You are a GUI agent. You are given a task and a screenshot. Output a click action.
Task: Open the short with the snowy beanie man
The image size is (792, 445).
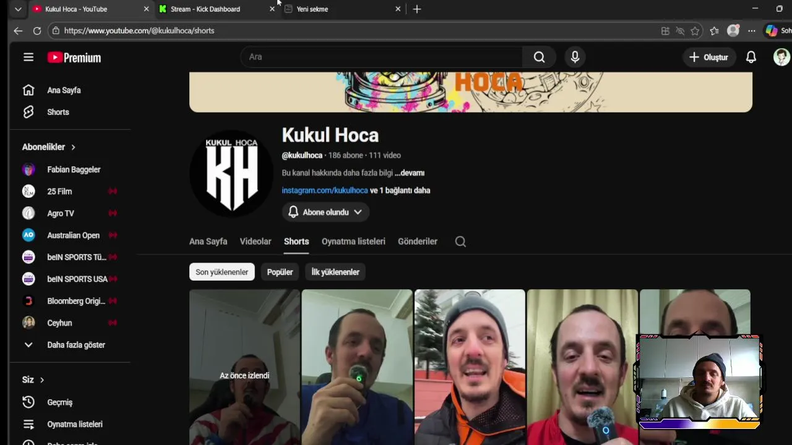pyautogui.click(x=470, y=367)
